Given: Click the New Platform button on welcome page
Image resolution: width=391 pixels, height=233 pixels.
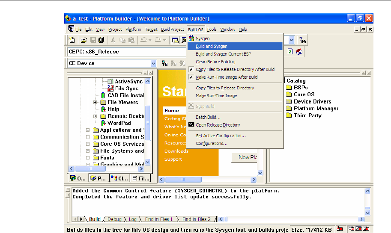Looking at the screenshot, I should coord(245,158).
